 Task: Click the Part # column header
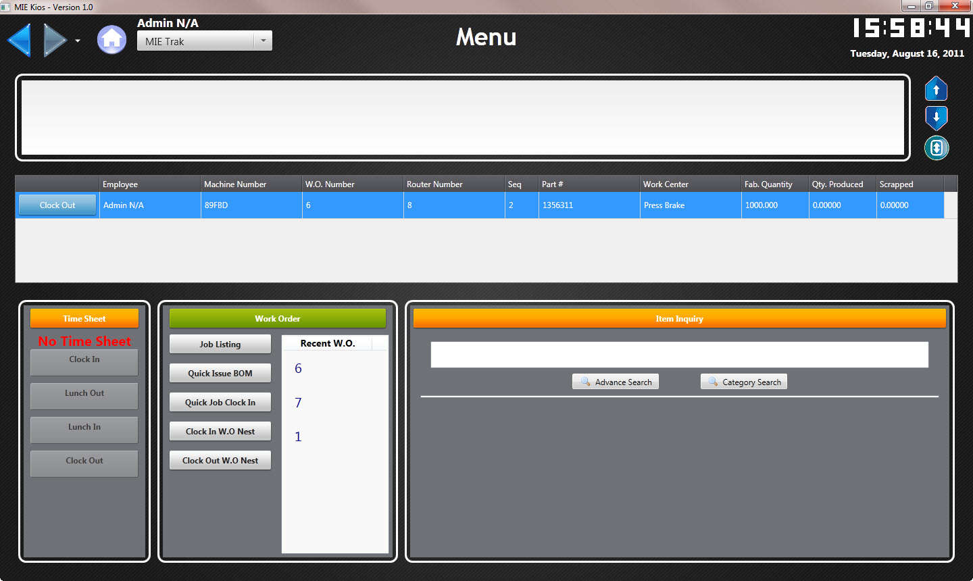pyautogui.click(x=589, y=184)
